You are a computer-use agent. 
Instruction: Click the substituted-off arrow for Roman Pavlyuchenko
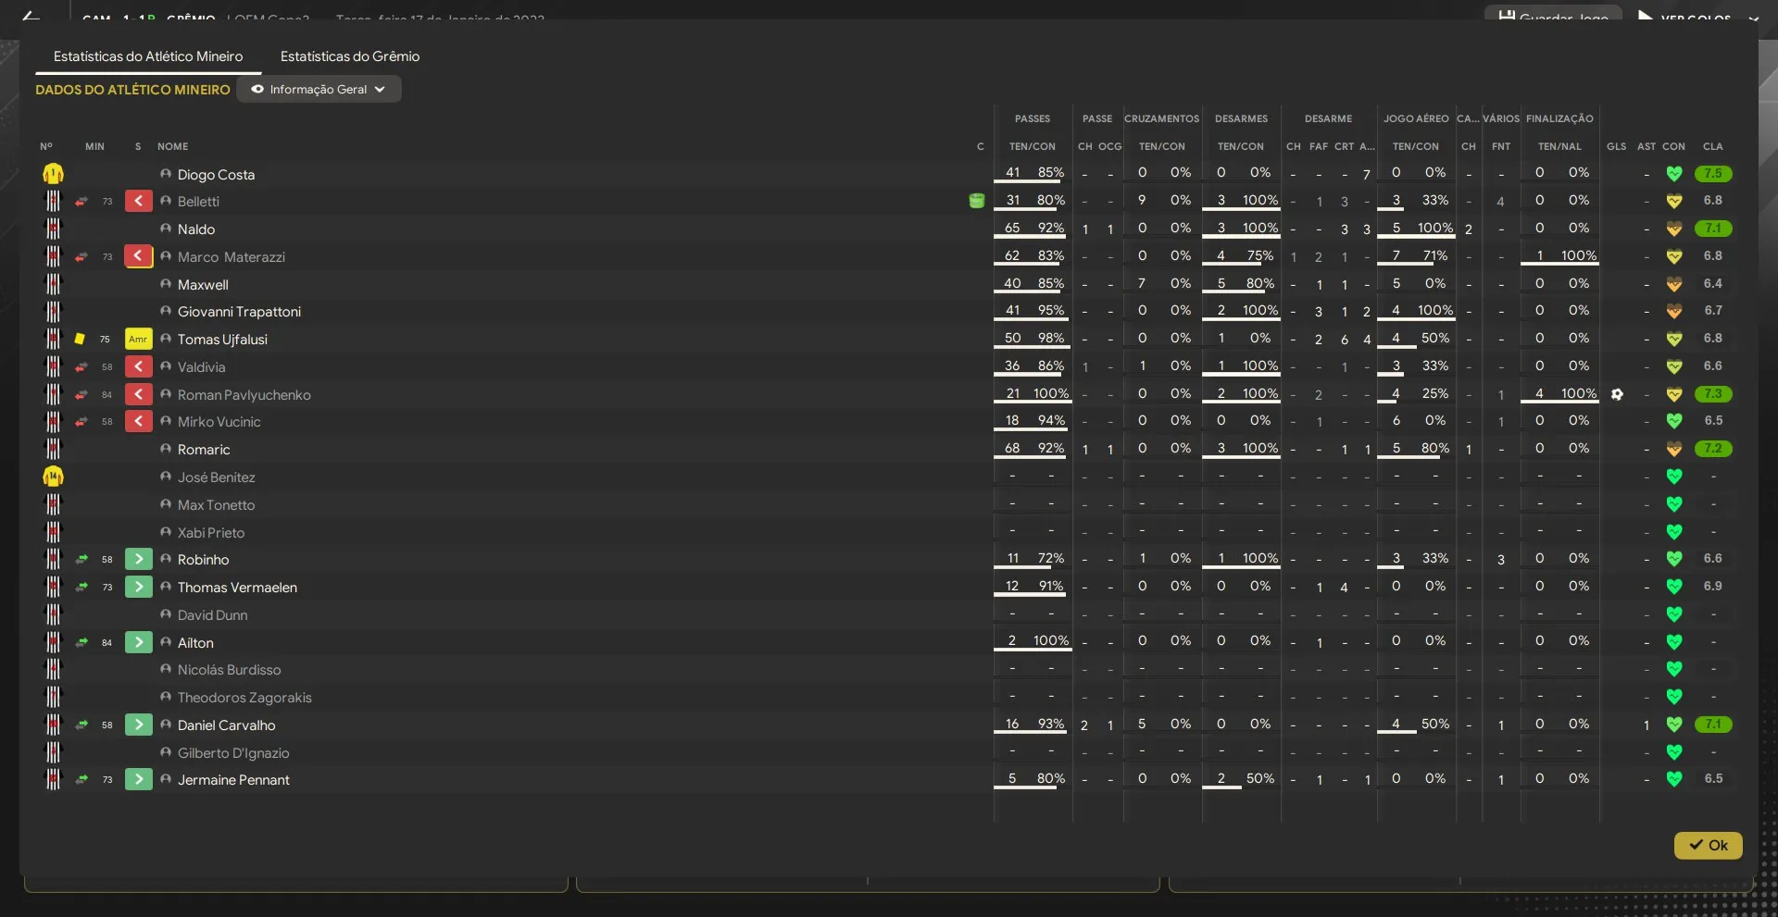coord(139,394)
